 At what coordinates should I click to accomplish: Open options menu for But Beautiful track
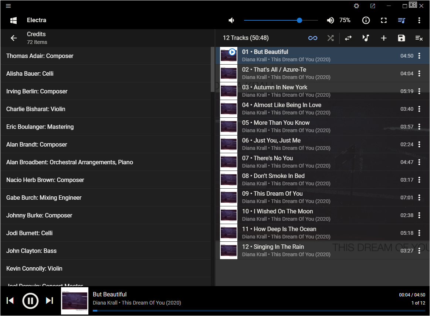click(x=419, y=56)
